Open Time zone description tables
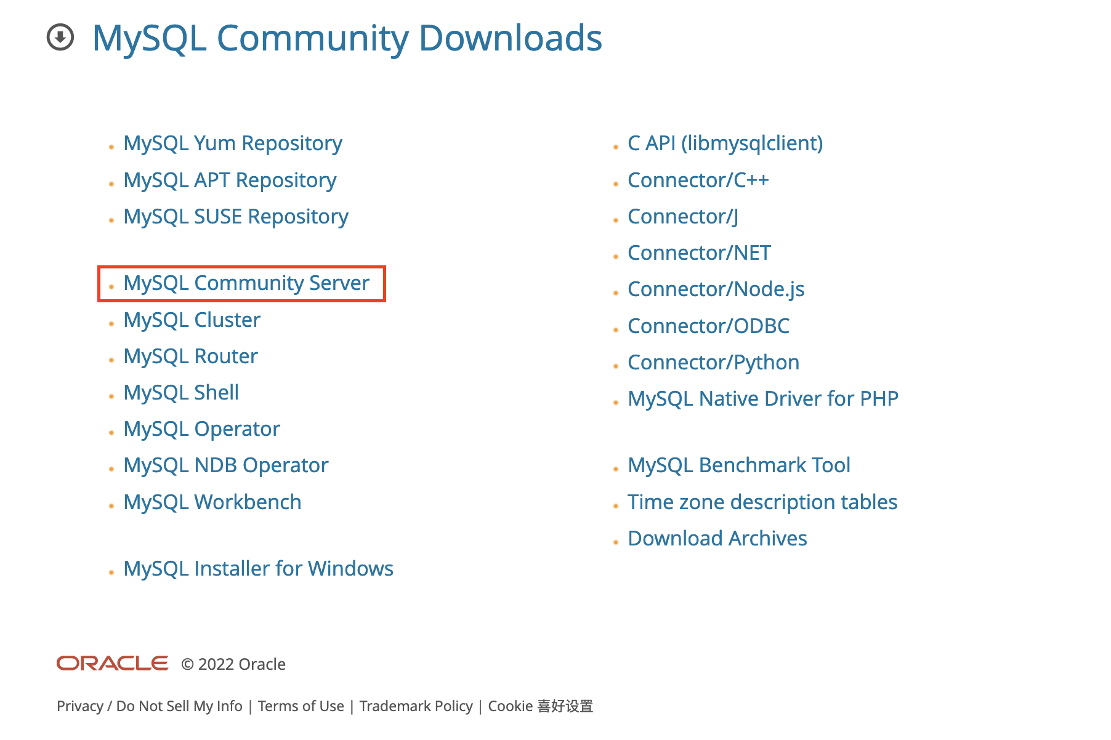 tap(762, 502)
